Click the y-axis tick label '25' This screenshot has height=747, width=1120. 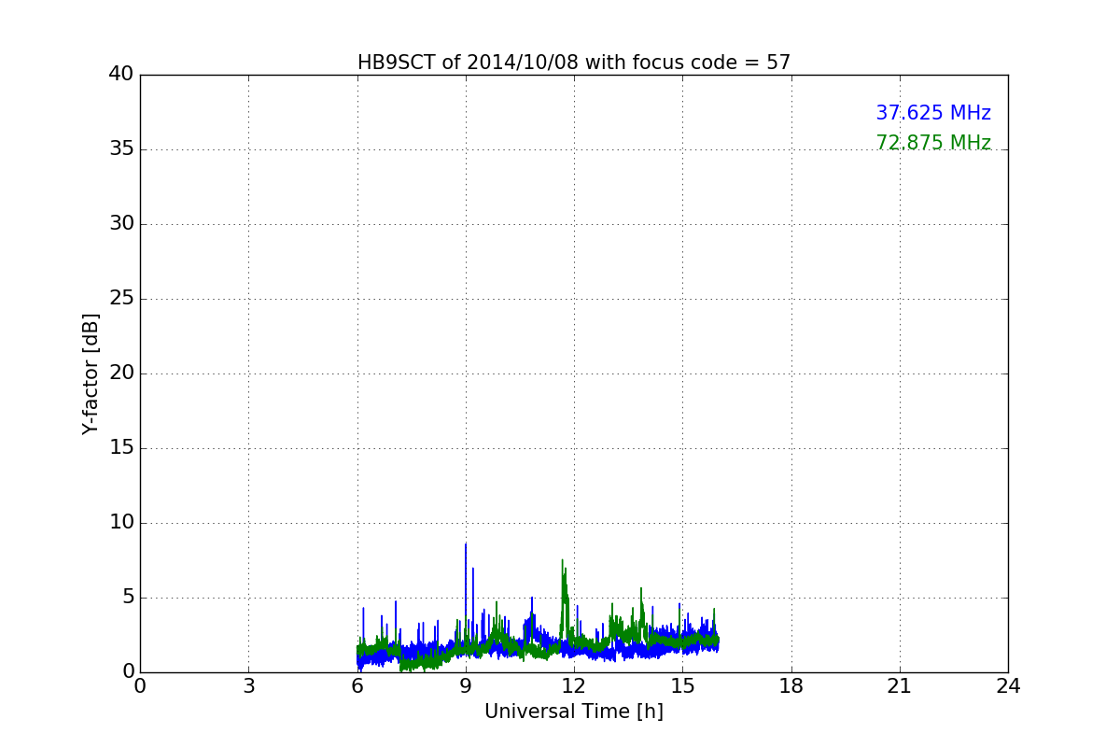click(x=121, y=299)
